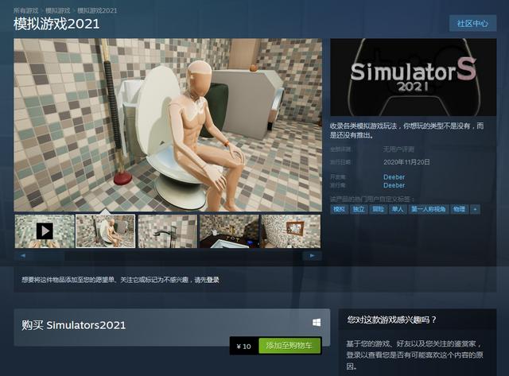Click the ¥ 10 price label
Screen dimensions: 509x376
[244, 347]
